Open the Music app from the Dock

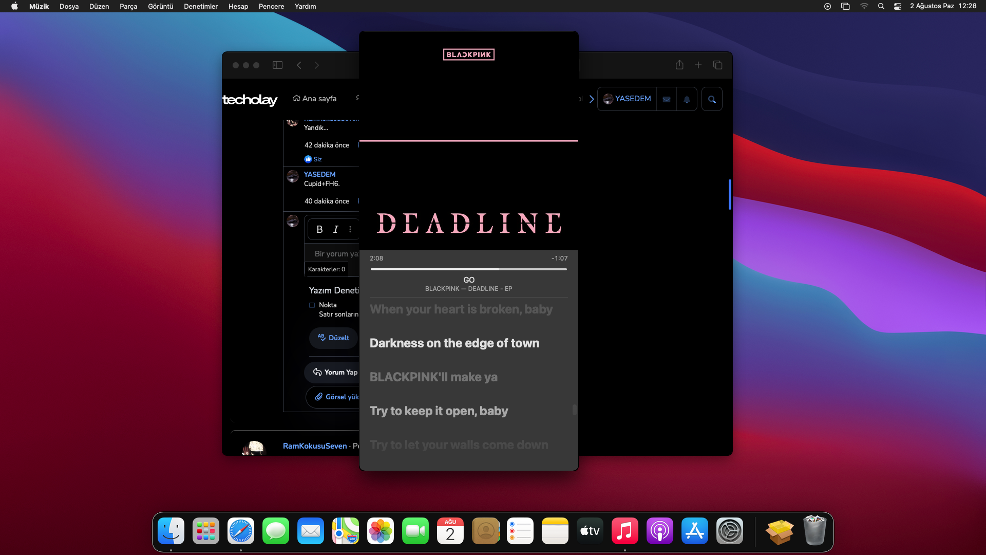click(625, 531)
